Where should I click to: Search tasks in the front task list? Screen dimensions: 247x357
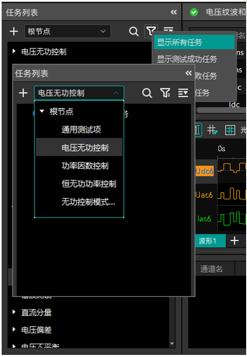point(147,93)
